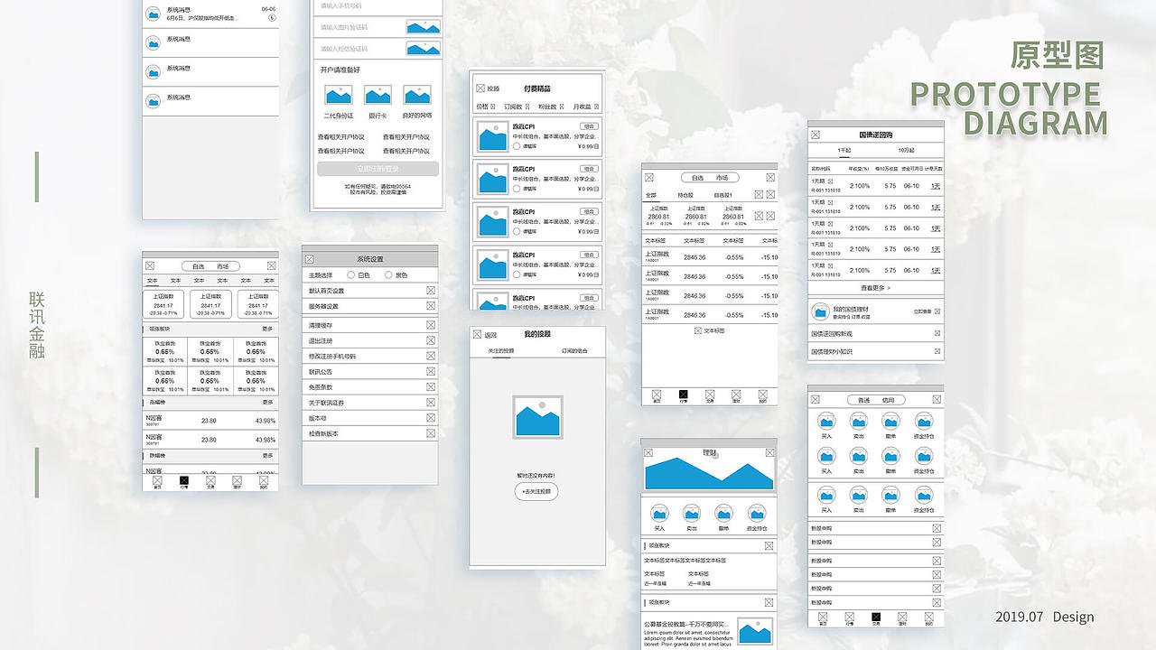
Task: Toggle from 普通 to 信用 account mode
Action: [x=889, y=400]
